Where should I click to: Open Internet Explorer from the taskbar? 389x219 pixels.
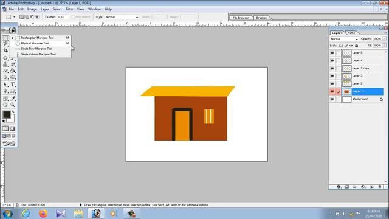[x=26, y=214]
